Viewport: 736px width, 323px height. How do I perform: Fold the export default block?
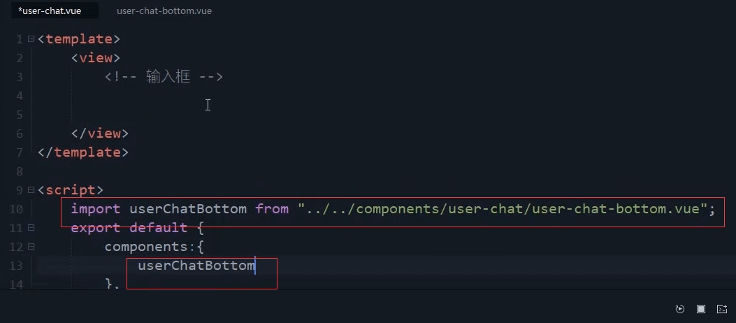[31, 228]
